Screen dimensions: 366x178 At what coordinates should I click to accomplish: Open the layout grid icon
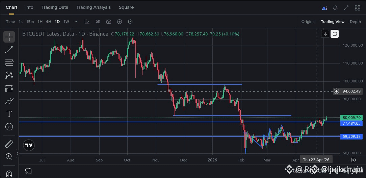pyautogui.click(x=357, y=8)
